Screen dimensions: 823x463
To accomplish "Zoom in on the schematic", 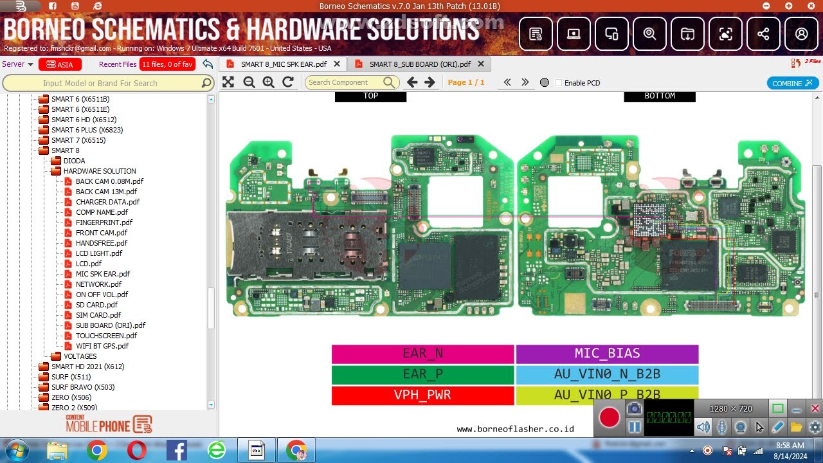I will (x=269, y=82).
